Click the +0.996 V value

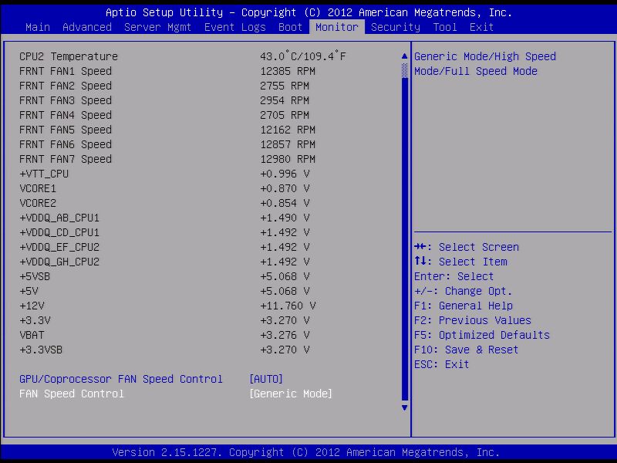pyautogui.click(x=285, y=174)
